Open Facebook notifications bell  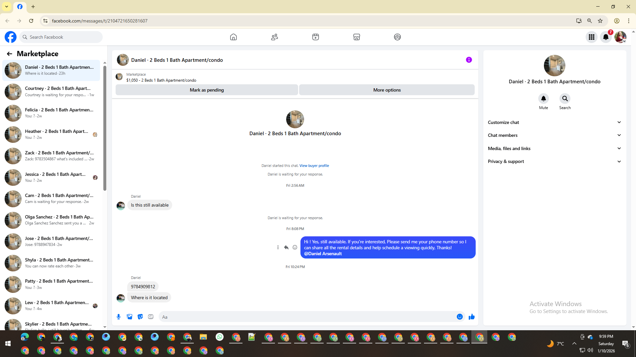pyautogui.click(x=606, y=37)
